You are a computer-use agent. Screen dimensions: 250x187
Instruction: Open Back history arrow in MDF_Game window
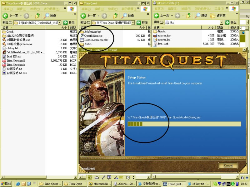pyautogui.click(x=21, y=16)
